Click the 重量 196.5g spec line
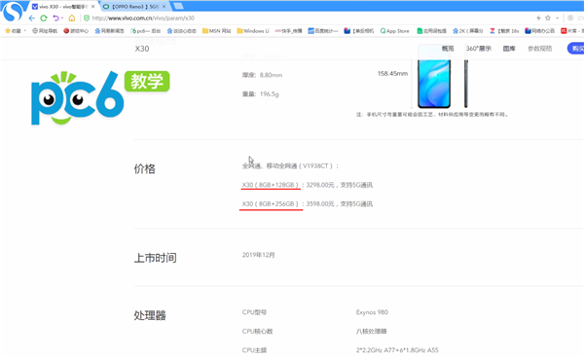Viewport: 584px width, 359px height. click(x=260, y=93)
